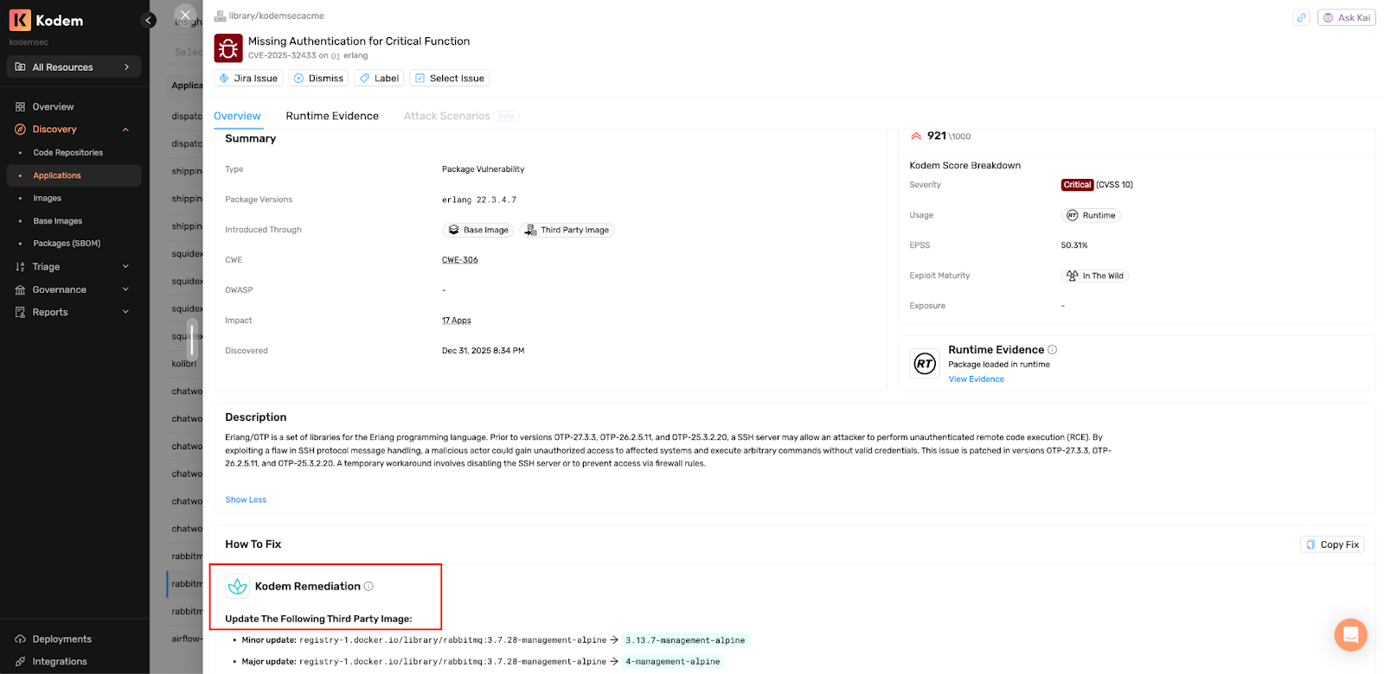This screenshot has height=674, width=1384.
Task: Click the red bug vulnerability icon
Action: click(228, 48)
